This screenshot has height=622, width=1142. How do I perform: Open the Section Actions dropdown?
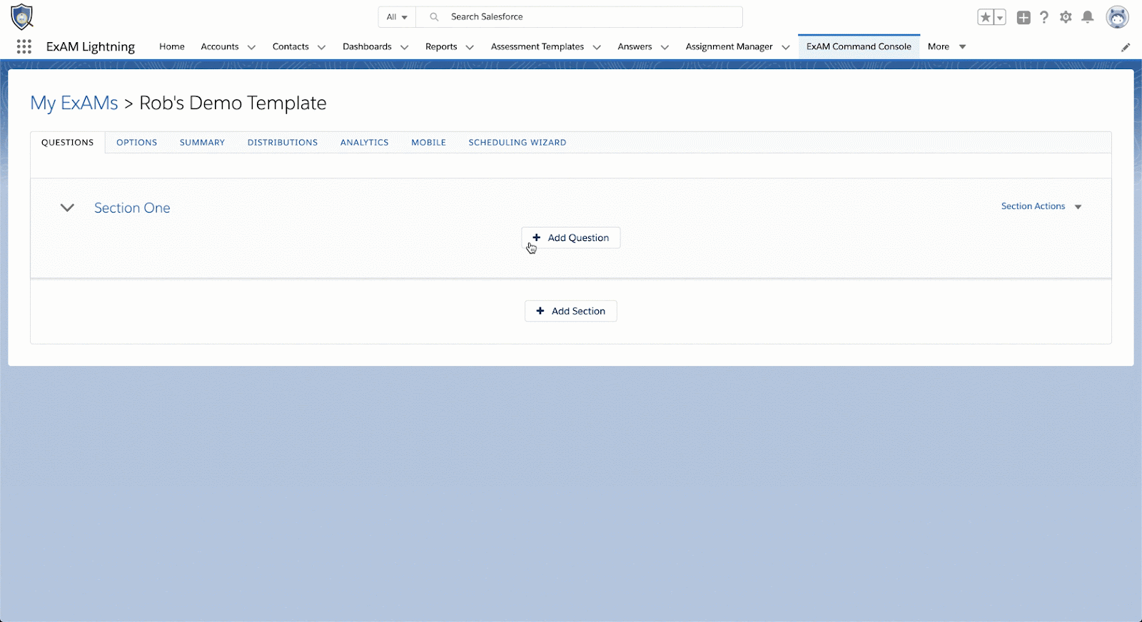[1041, 206]
